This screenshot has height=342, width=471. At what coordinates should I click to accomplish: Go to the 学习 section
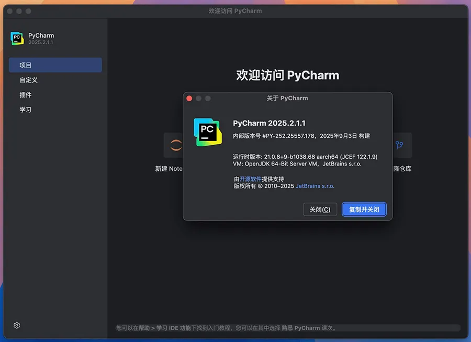coord(26,110)
